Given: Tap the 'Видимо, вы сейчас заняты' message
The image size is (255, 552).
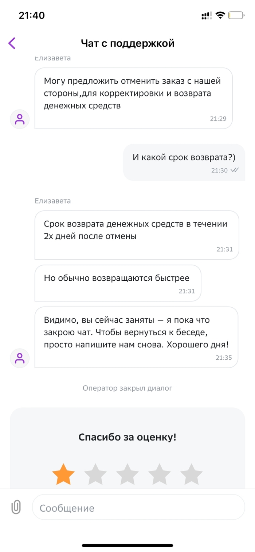Looking at the screenshot, I should click(136, 337).
